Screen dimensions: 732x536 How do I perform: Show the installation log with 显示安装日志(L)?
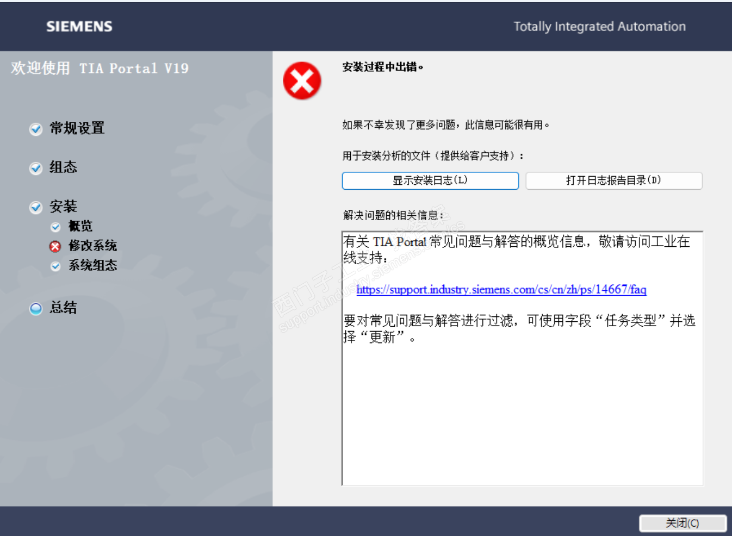430,180
